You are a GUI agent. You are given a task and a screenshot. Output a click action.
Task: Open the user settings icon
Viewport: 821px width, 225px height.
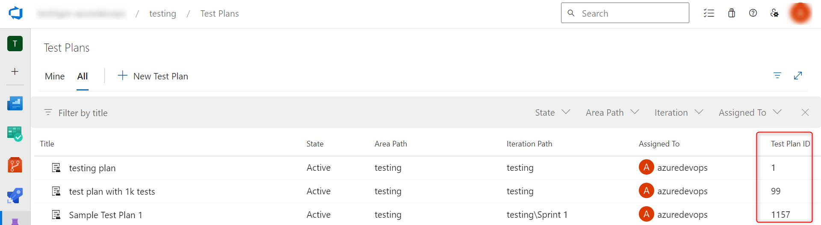[774, 13]
